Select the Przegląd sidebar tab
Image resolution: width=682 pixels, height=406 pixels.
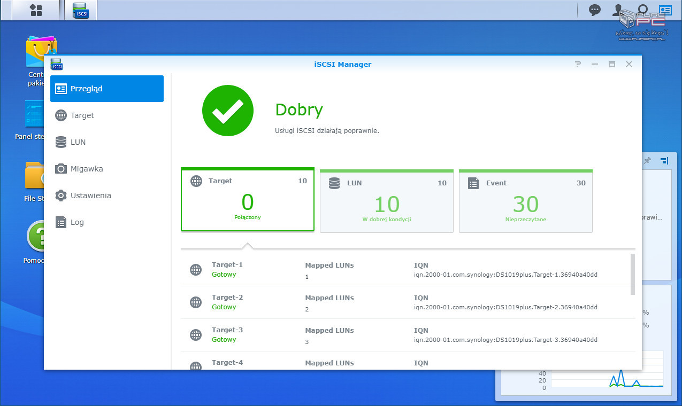coord(107,89)
